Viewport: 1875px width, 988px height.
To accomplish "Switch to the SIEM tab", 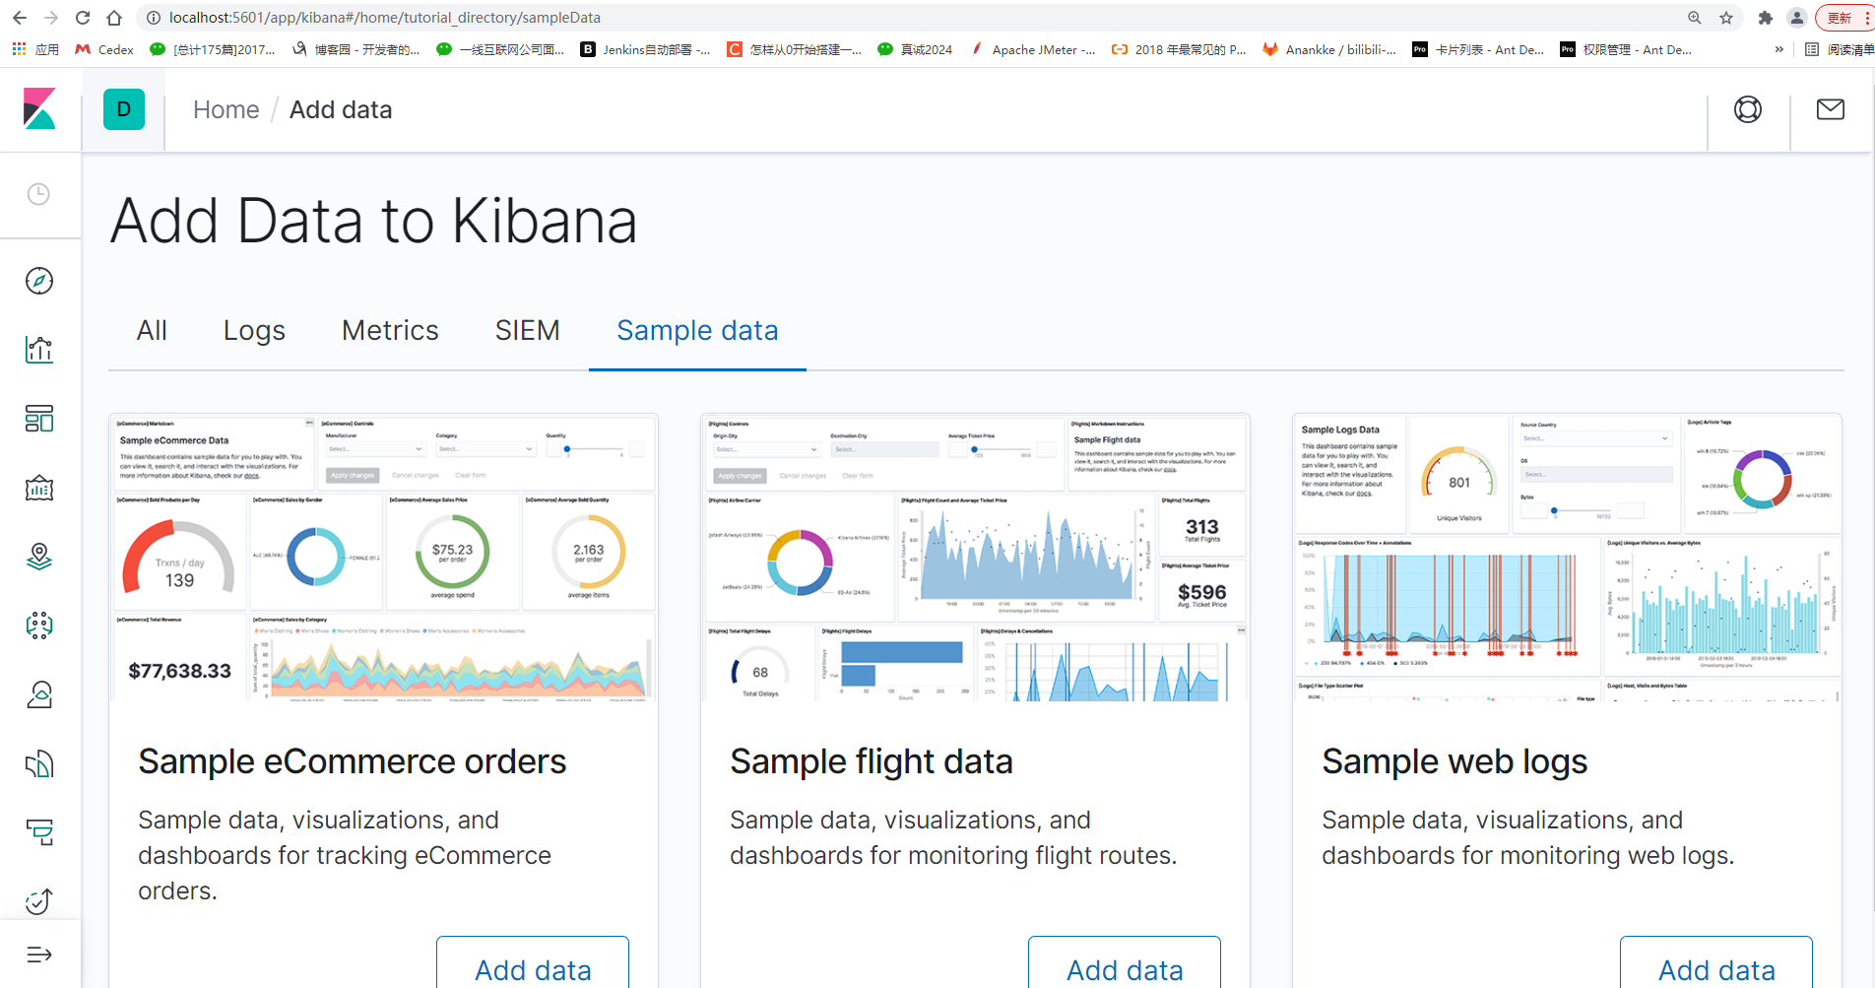I will 528,331.
